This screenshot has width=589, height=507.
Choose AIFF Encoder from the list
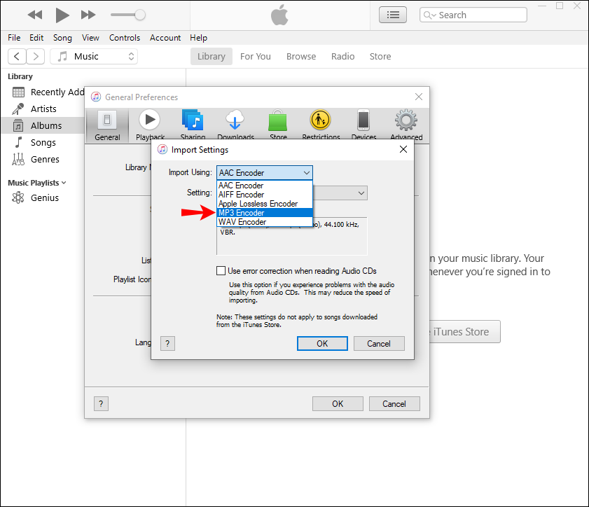265,195
